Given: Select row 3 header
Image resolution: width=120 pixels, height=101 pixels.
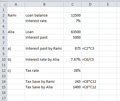Looking at the screenshot, I should (x=4, y=21).
